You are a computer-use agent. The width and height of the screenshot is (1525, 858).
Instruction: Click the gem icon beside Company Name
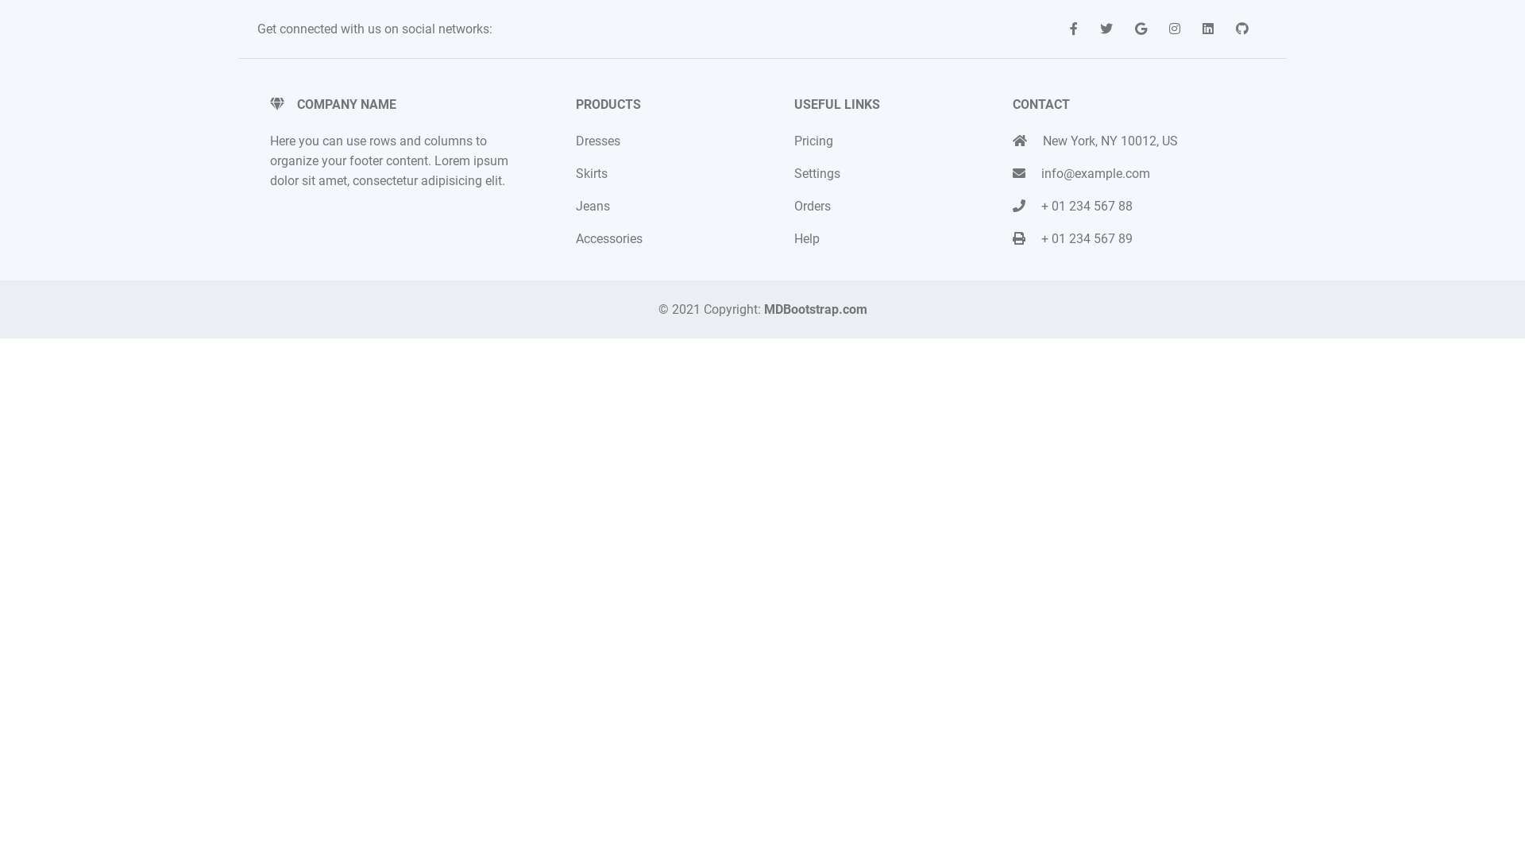click(x=276, y=103)
